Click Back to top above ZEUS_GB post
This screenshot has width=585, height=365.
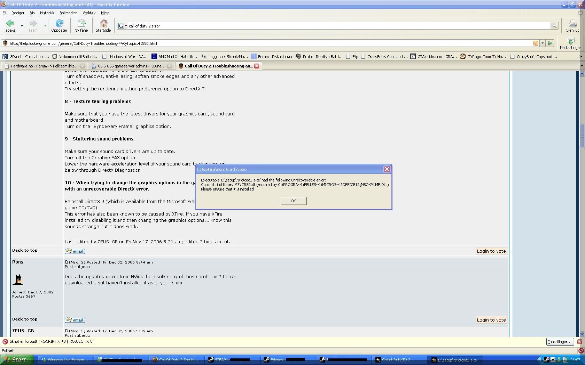(25, 319)
